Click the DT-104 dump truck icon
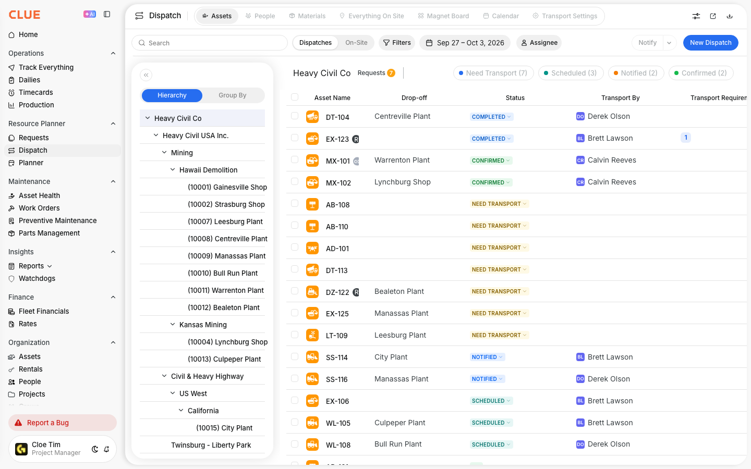Screen dimensions: 751x469 coord(312,117)
